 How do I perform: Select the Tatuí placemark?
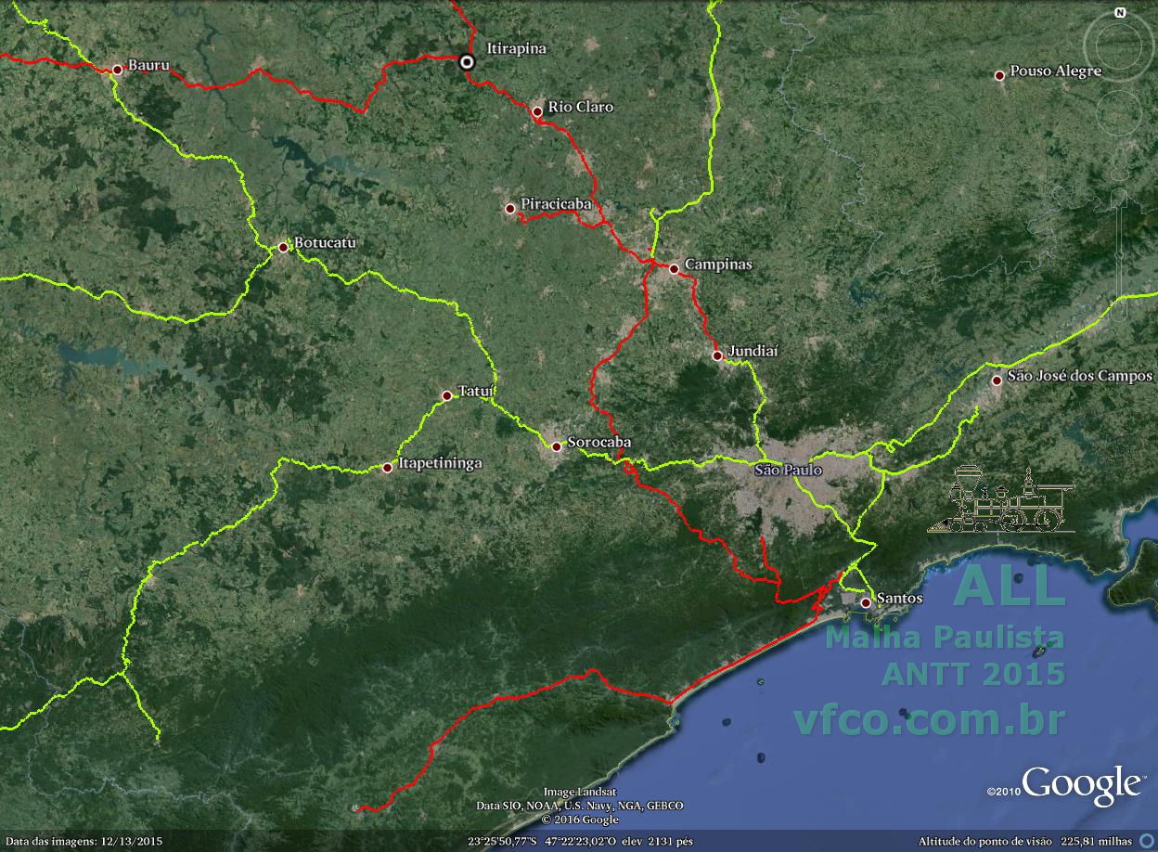tap(446, 395)
